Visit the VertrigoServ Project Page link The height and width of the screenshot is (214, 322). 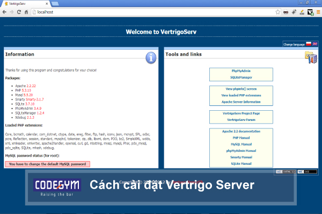point(241,113)
